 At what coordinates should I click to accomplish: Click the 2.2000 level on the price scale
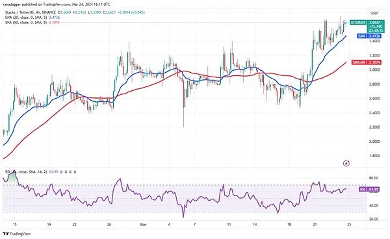(x=374, y=127)
